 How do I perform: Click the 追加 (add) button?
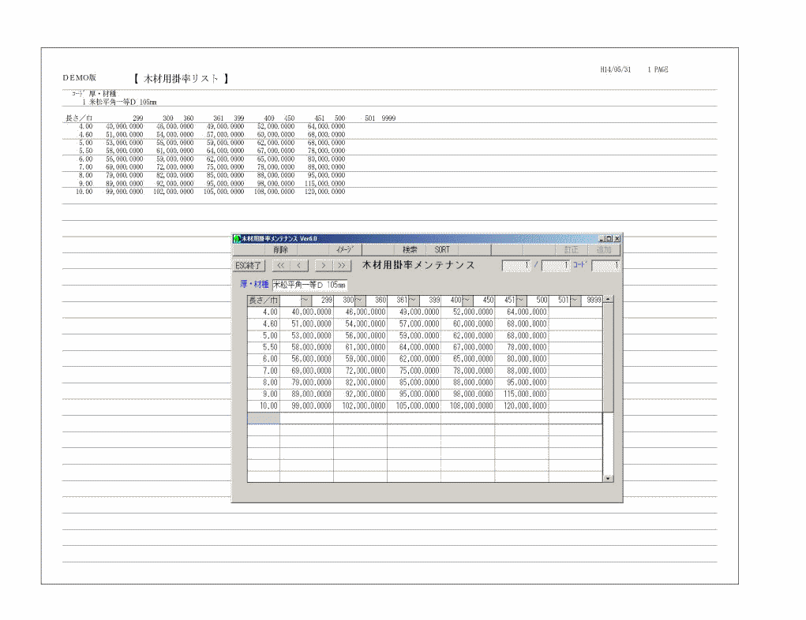coord(604,249)
